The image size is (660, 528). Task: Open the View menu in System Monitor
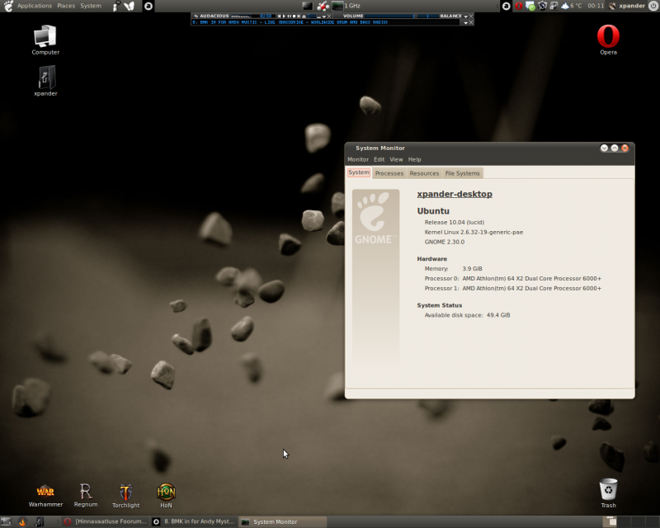tap(396, 159)
